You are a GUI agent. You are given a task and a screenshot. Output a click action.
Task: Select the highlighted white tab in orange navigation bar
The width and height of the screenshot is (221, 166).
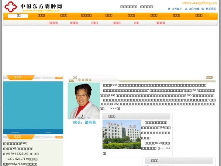point(18,16)
